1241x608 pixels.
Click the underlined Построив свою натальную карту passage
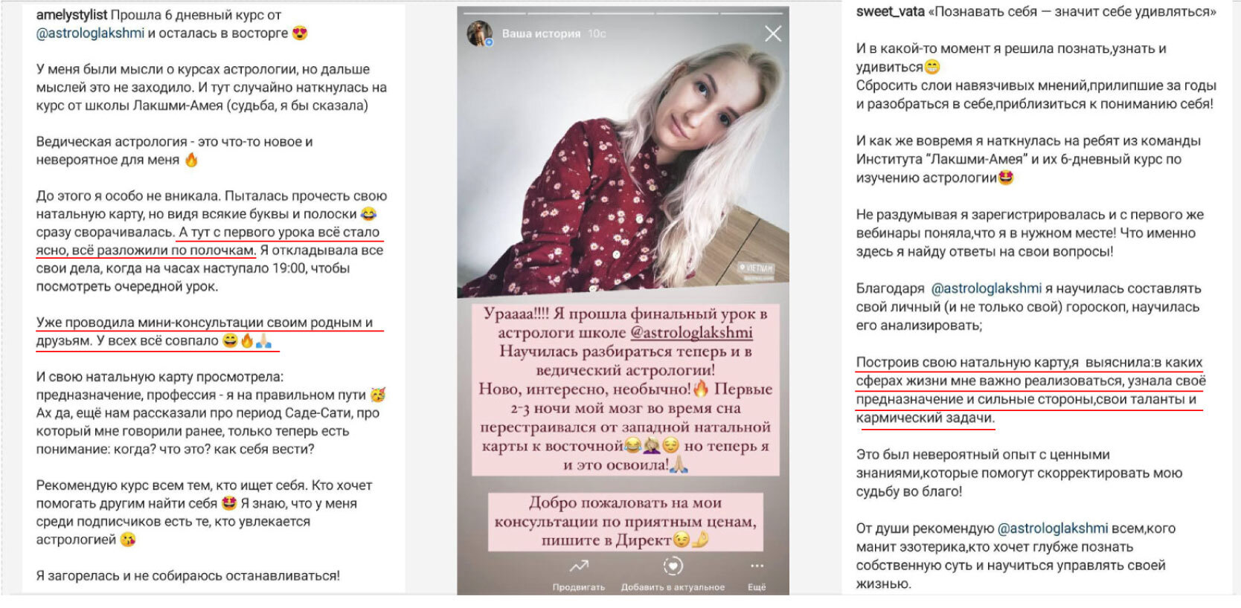tap(1030, 390)
